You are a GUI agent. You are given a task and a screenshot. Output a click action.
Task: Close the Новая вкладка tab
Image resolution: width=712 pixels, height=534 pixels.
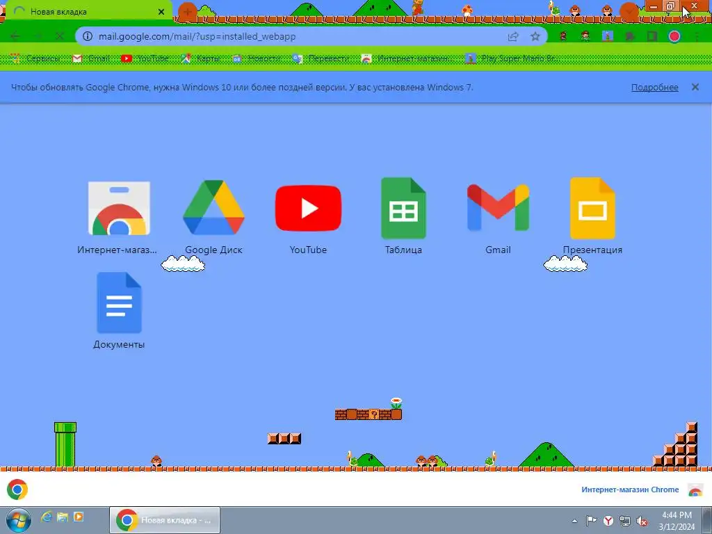[161, 12]
